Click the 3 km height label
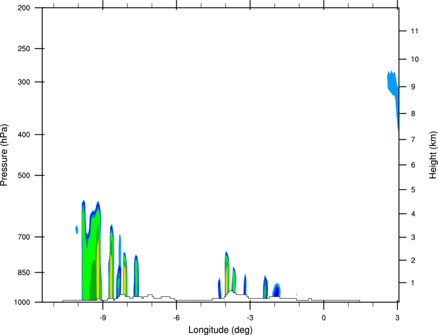Screen dimensions: 438x335 pyautogui.click(x=413, y=238)
